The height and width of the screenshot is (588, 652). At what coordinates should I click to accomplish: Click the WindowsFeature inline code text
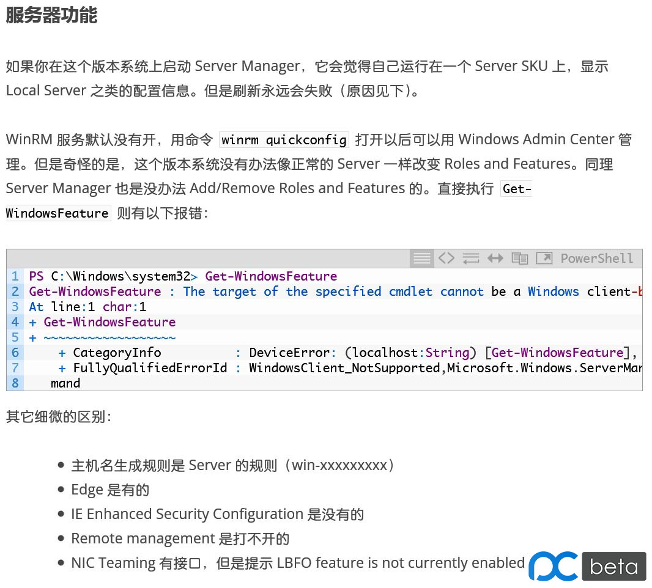(57, 213)
